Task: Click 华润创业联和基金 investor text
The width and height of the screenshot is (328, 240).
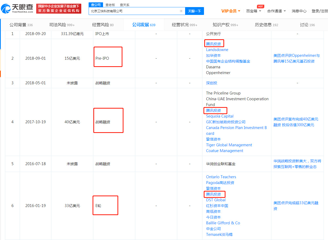Action: coord(221,164)
